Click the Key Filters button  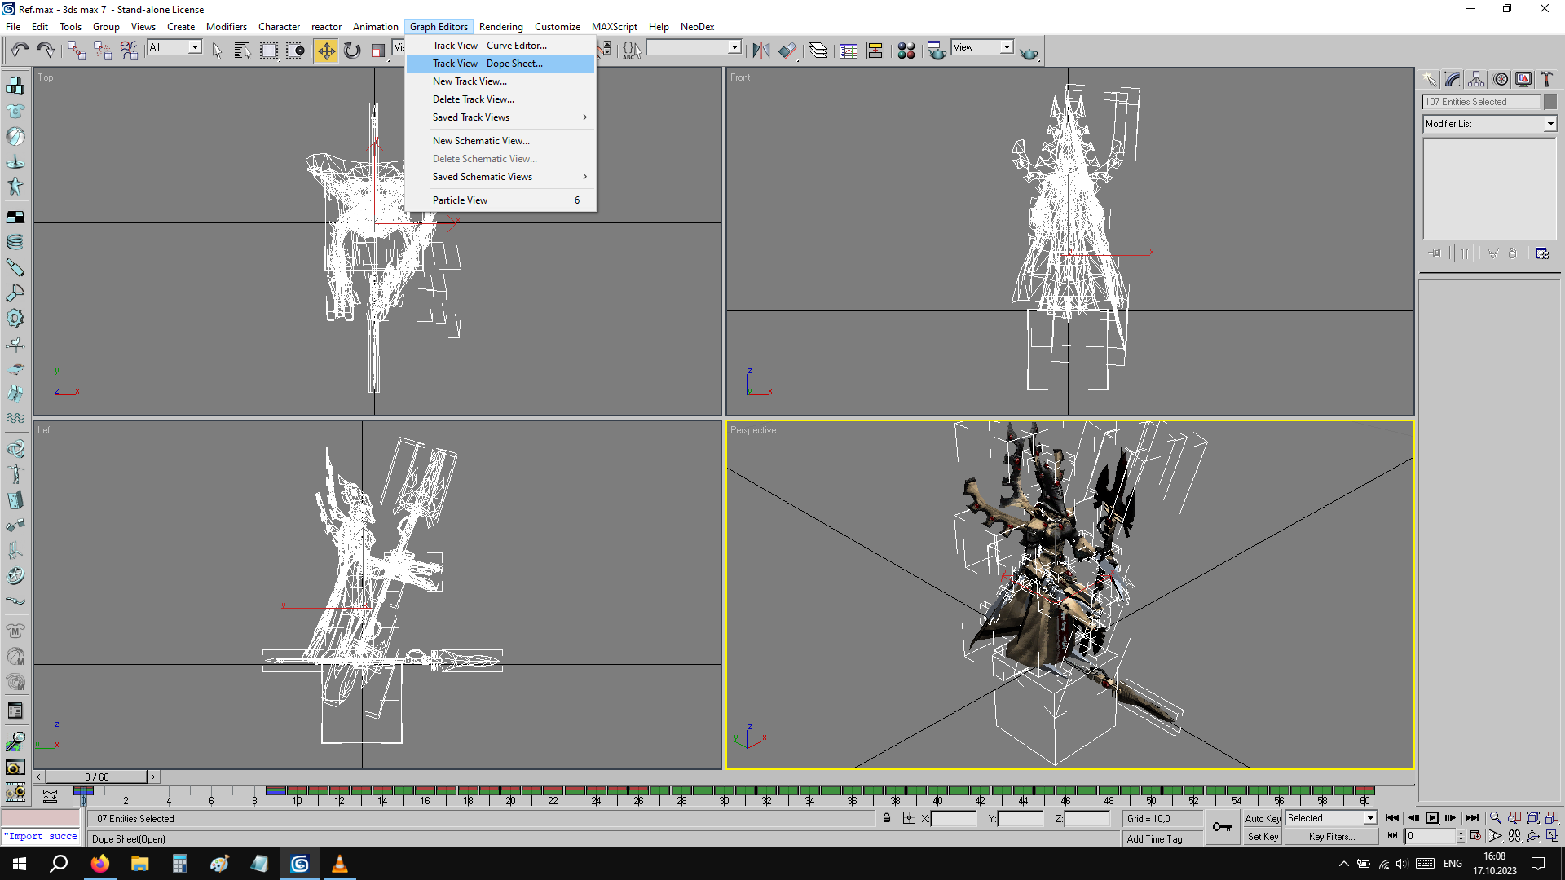pyautogui.click(x=1331, y=837)
